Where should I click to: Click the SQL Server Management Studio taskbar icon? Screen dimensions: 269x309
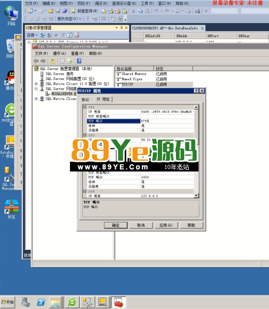click(87, 302)
